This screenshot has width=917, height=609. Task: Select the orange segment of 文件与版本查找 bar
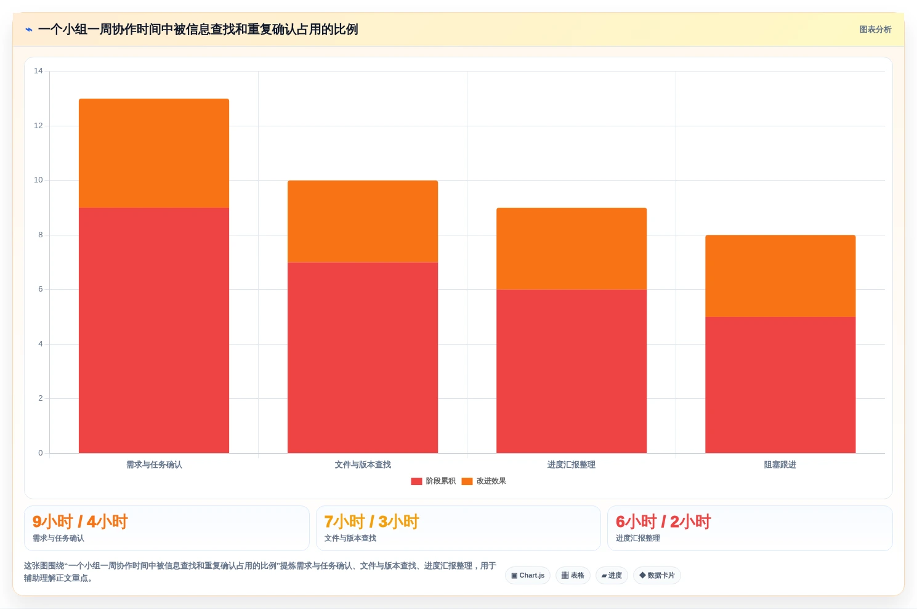coord(363,221)
